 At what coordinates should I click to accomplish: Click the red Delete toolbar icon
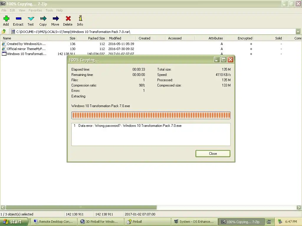pos(68,19)
